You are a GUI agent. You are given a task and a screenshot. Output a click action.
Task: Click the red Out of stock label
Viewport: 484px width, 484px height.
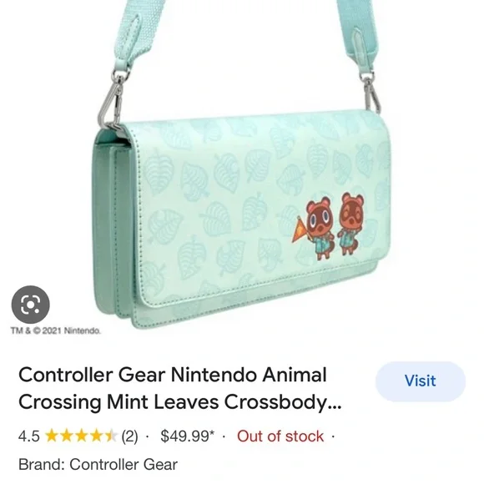(x=280, y=436)
